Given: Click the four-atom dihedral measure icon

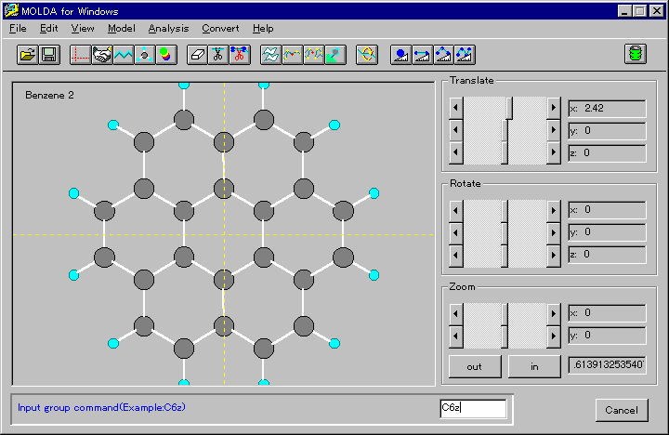Looking at the screenshot, I should 465,55.
